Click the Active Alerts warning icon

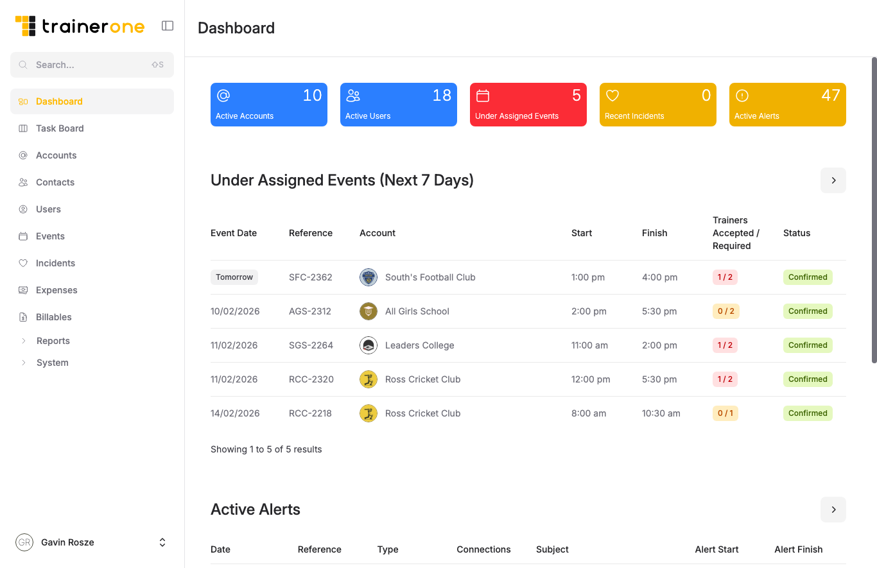pos(742,95)
